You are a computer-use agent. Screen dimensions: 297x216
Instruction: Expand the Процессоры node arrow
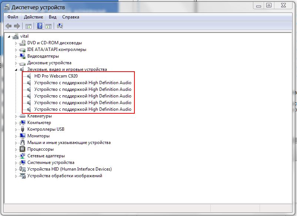pyautogui.click(x=16, y=150)
